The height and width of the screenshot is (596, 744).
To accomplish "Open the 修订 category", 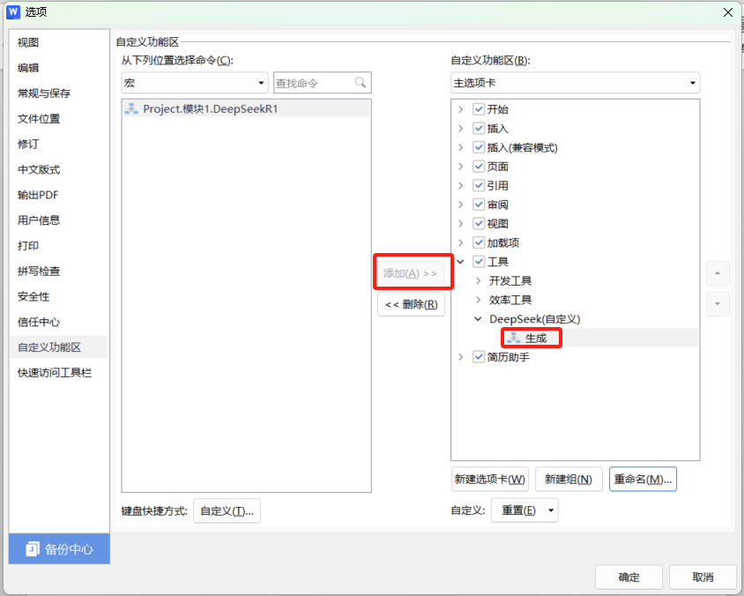I will (59, 145).
